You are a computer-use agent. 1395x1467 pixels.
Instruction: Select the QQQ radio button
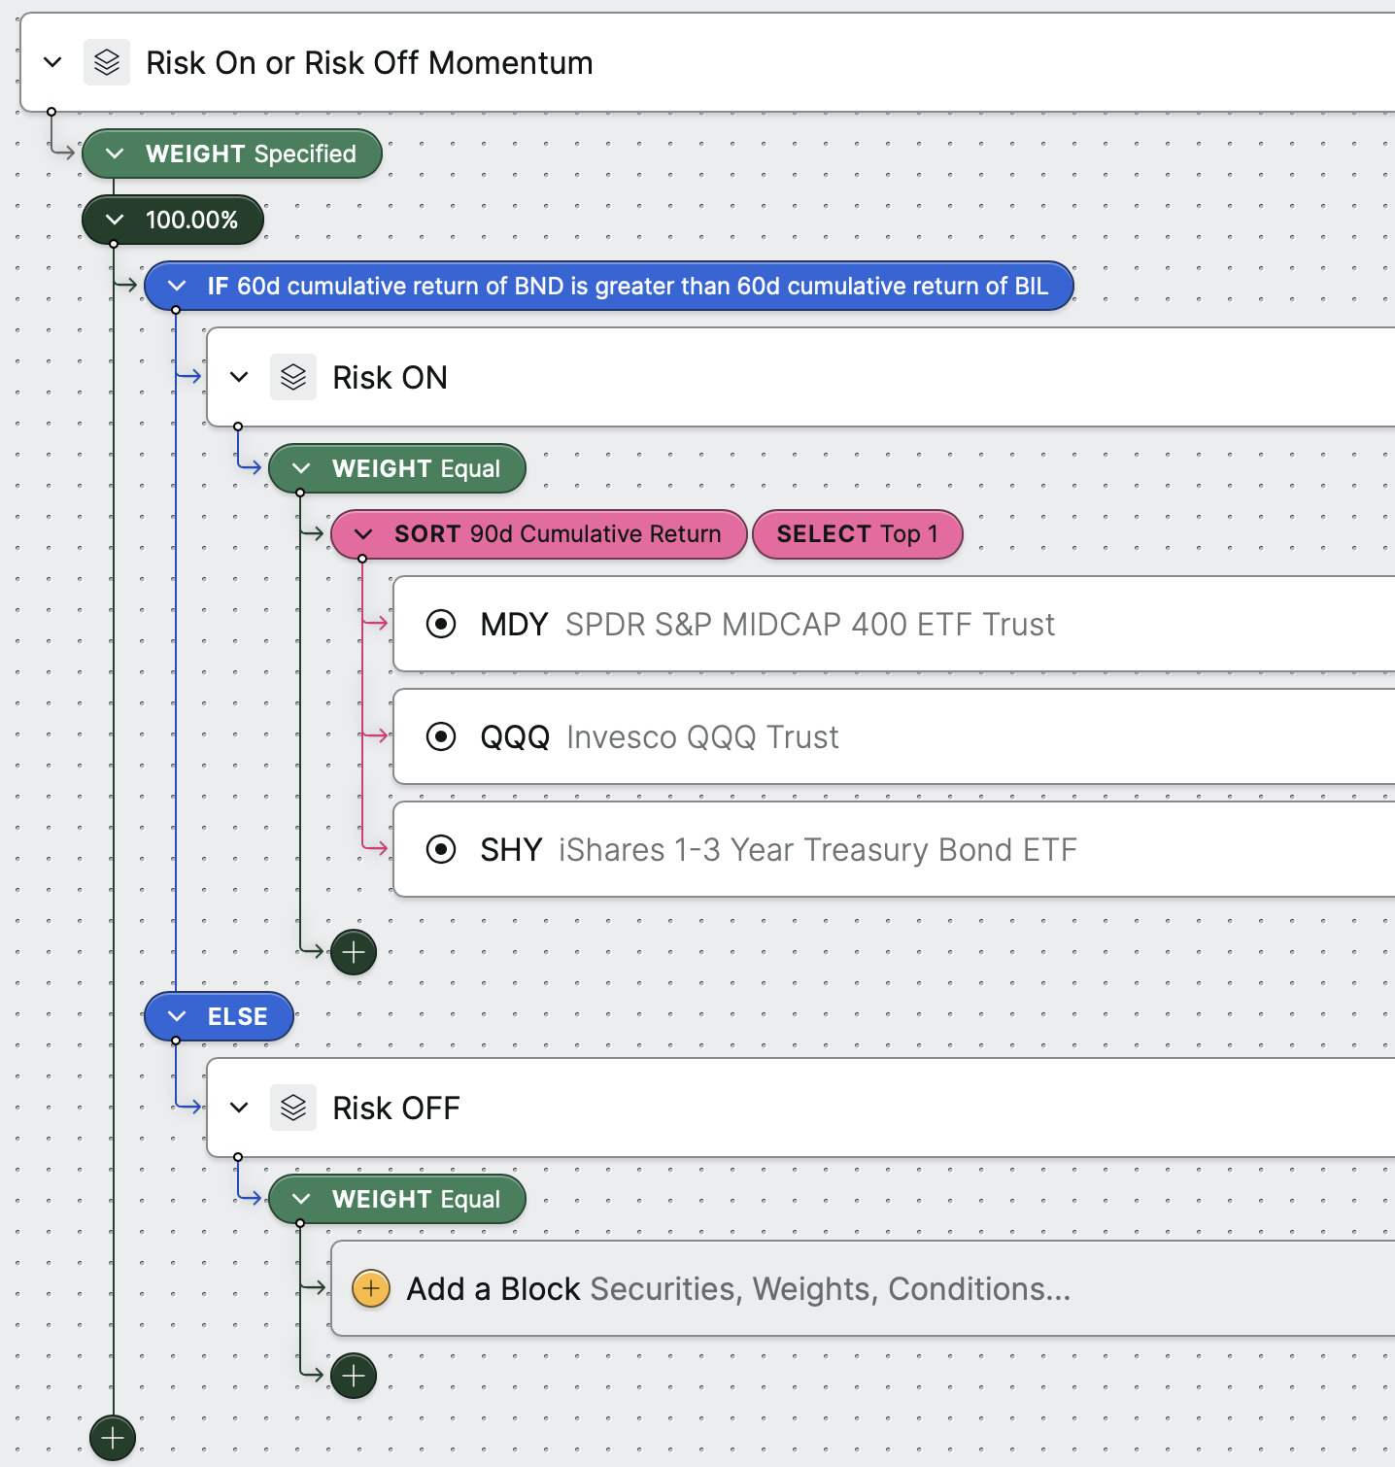[441, 736]
